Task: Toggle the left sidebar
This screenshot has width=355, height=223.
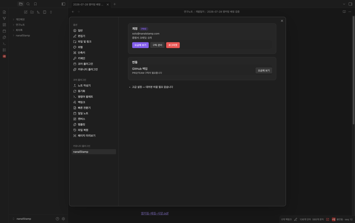Action: coord(63,4)
